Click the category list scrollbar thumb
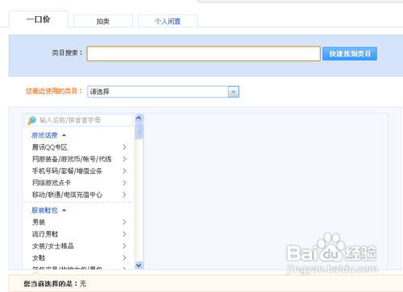Image resolution: width=403 pixels, height=292 pixels. coord(139,131)
